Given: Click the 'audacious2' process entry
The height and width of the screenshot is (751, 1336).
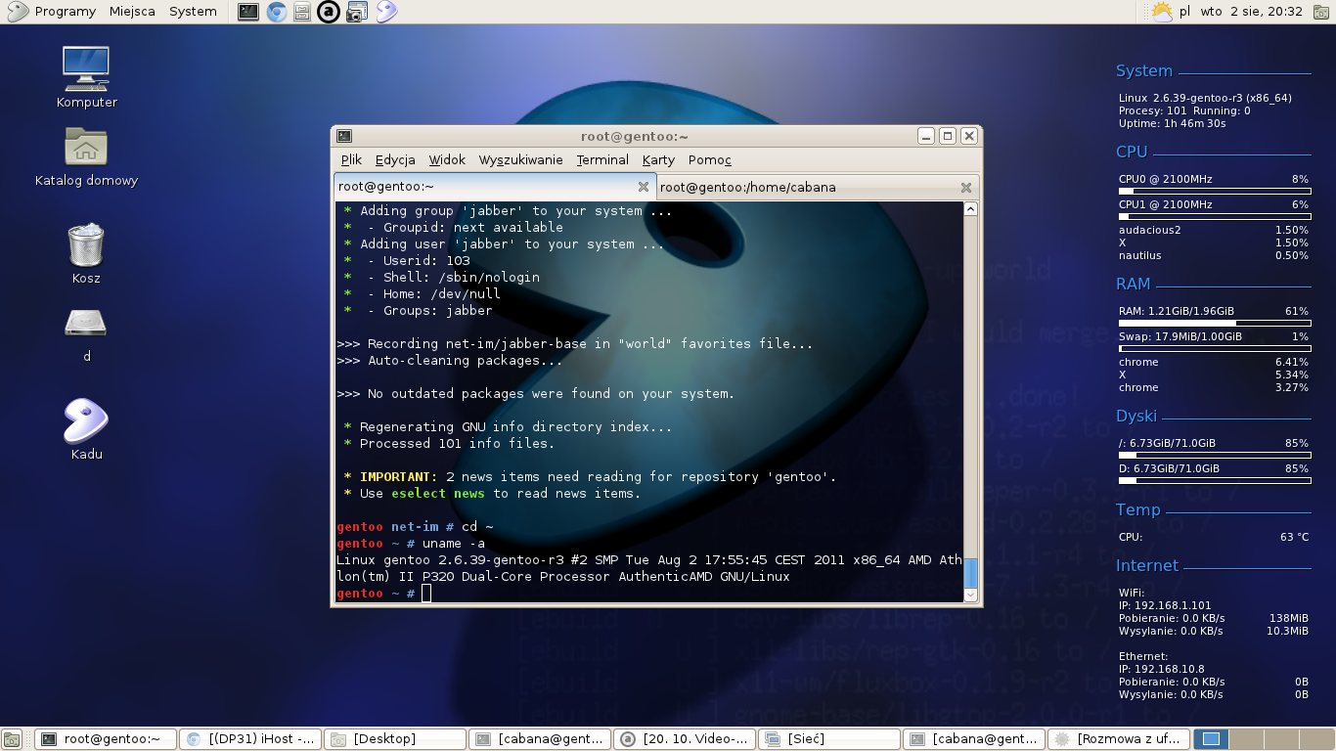Looking at the screenshot, I should coord(1150,231).
